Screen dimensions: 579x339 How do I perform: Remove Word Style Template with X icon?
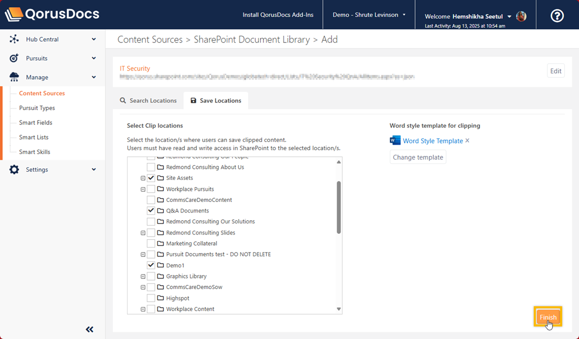[467, 141]
